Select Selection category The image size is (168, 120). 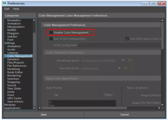coord(13,79)
